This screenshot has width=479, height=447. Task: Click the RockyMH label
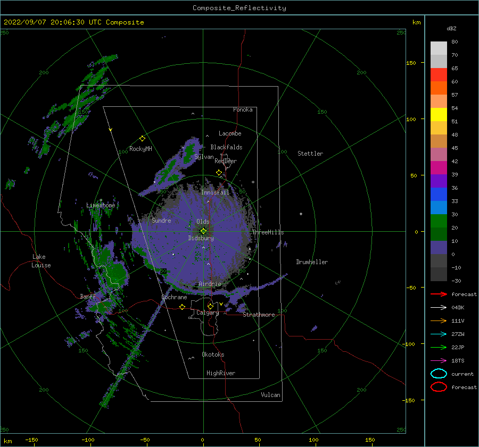pyautogui.click(x=141, y=149)
